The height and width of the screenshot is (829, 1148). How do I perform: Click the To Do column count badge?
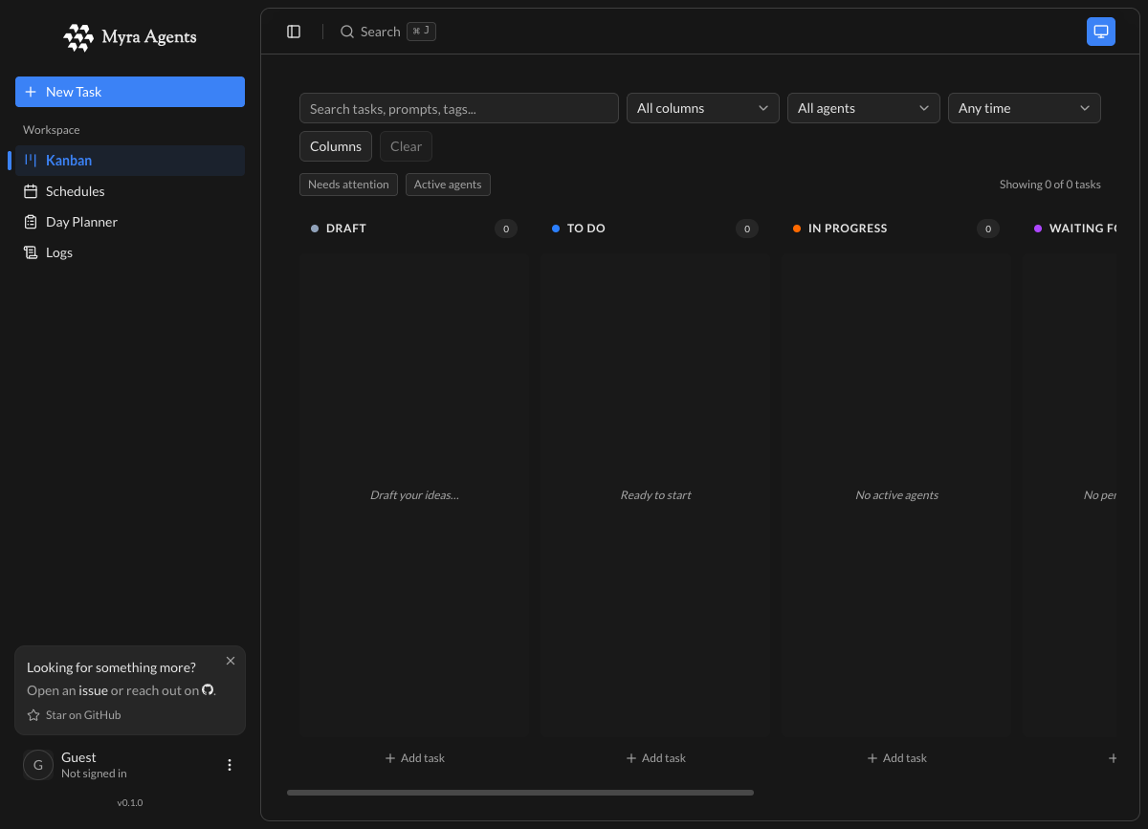(x=747, y=229)
